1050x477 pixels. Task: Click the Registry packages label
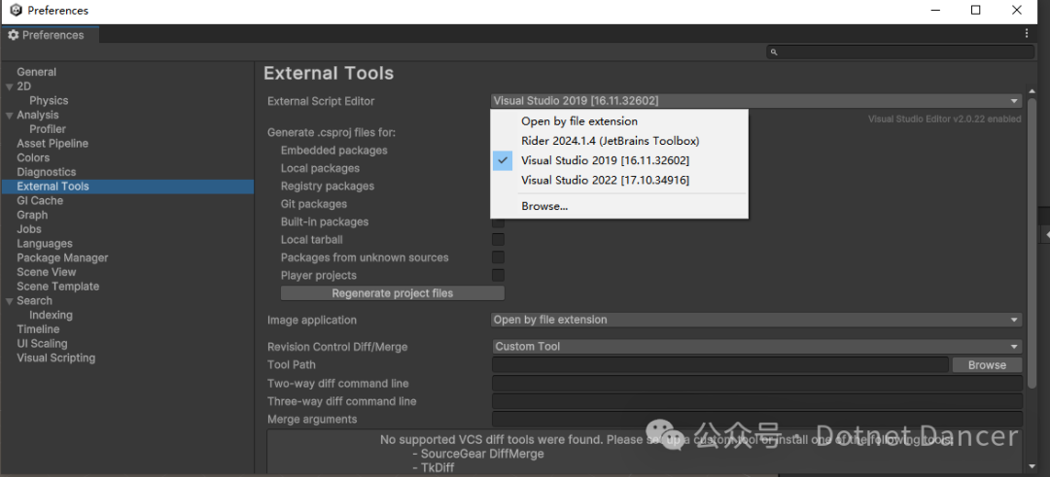[x=328, y=186]
